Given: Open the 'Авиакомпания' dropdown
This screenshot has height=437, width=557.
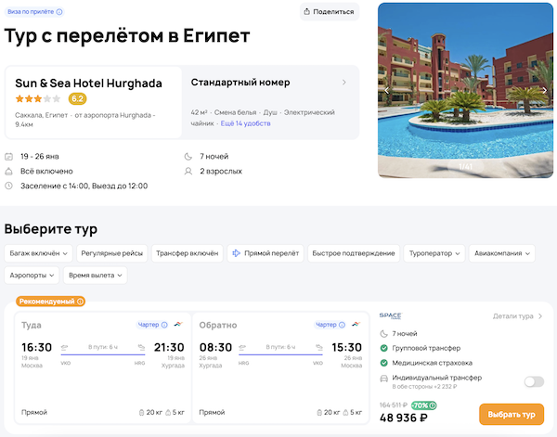Looking at the screenshot, I should coord(502,252).
